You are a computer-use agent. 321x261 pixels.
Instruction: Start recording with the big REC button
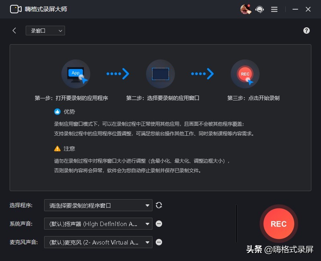[x=278, y=224]
